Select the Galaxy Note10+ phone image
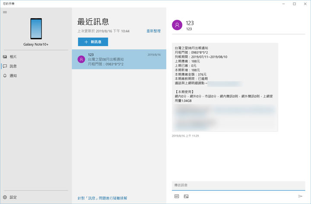This screenshot has height=204, width=311. [36, 29]
